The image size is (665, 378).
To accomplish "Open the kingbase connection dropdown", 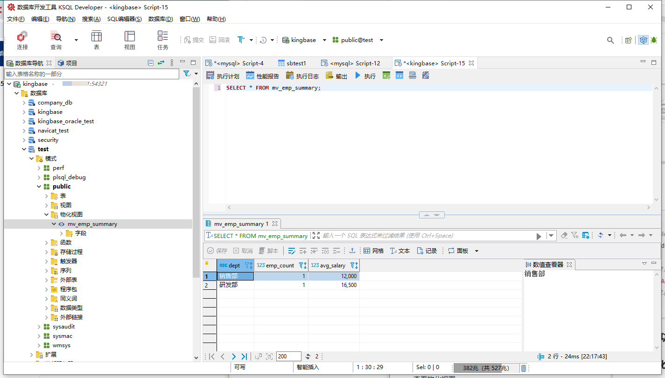I will (325, 40).
